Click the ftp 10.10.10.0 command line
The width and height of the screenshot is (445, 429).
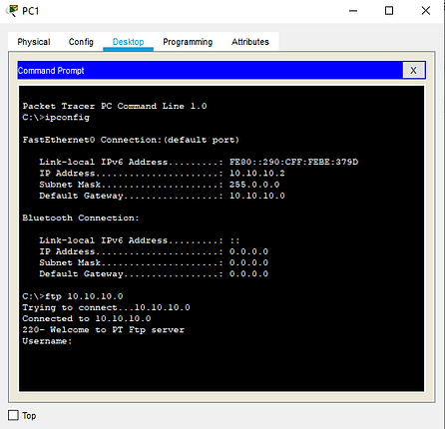click(73, 296)
